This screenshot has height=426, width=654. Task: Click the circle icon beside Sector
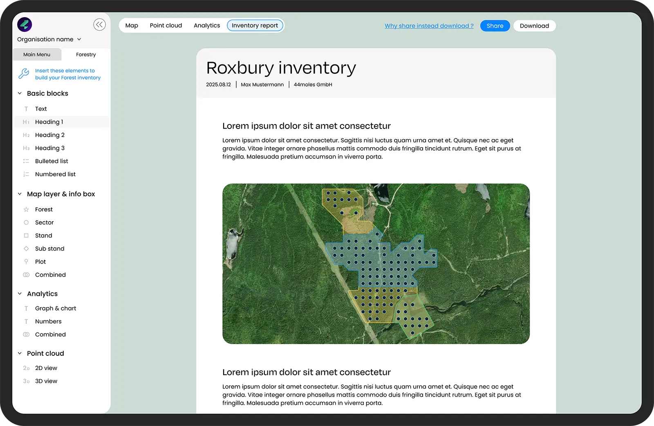point(26,222)
